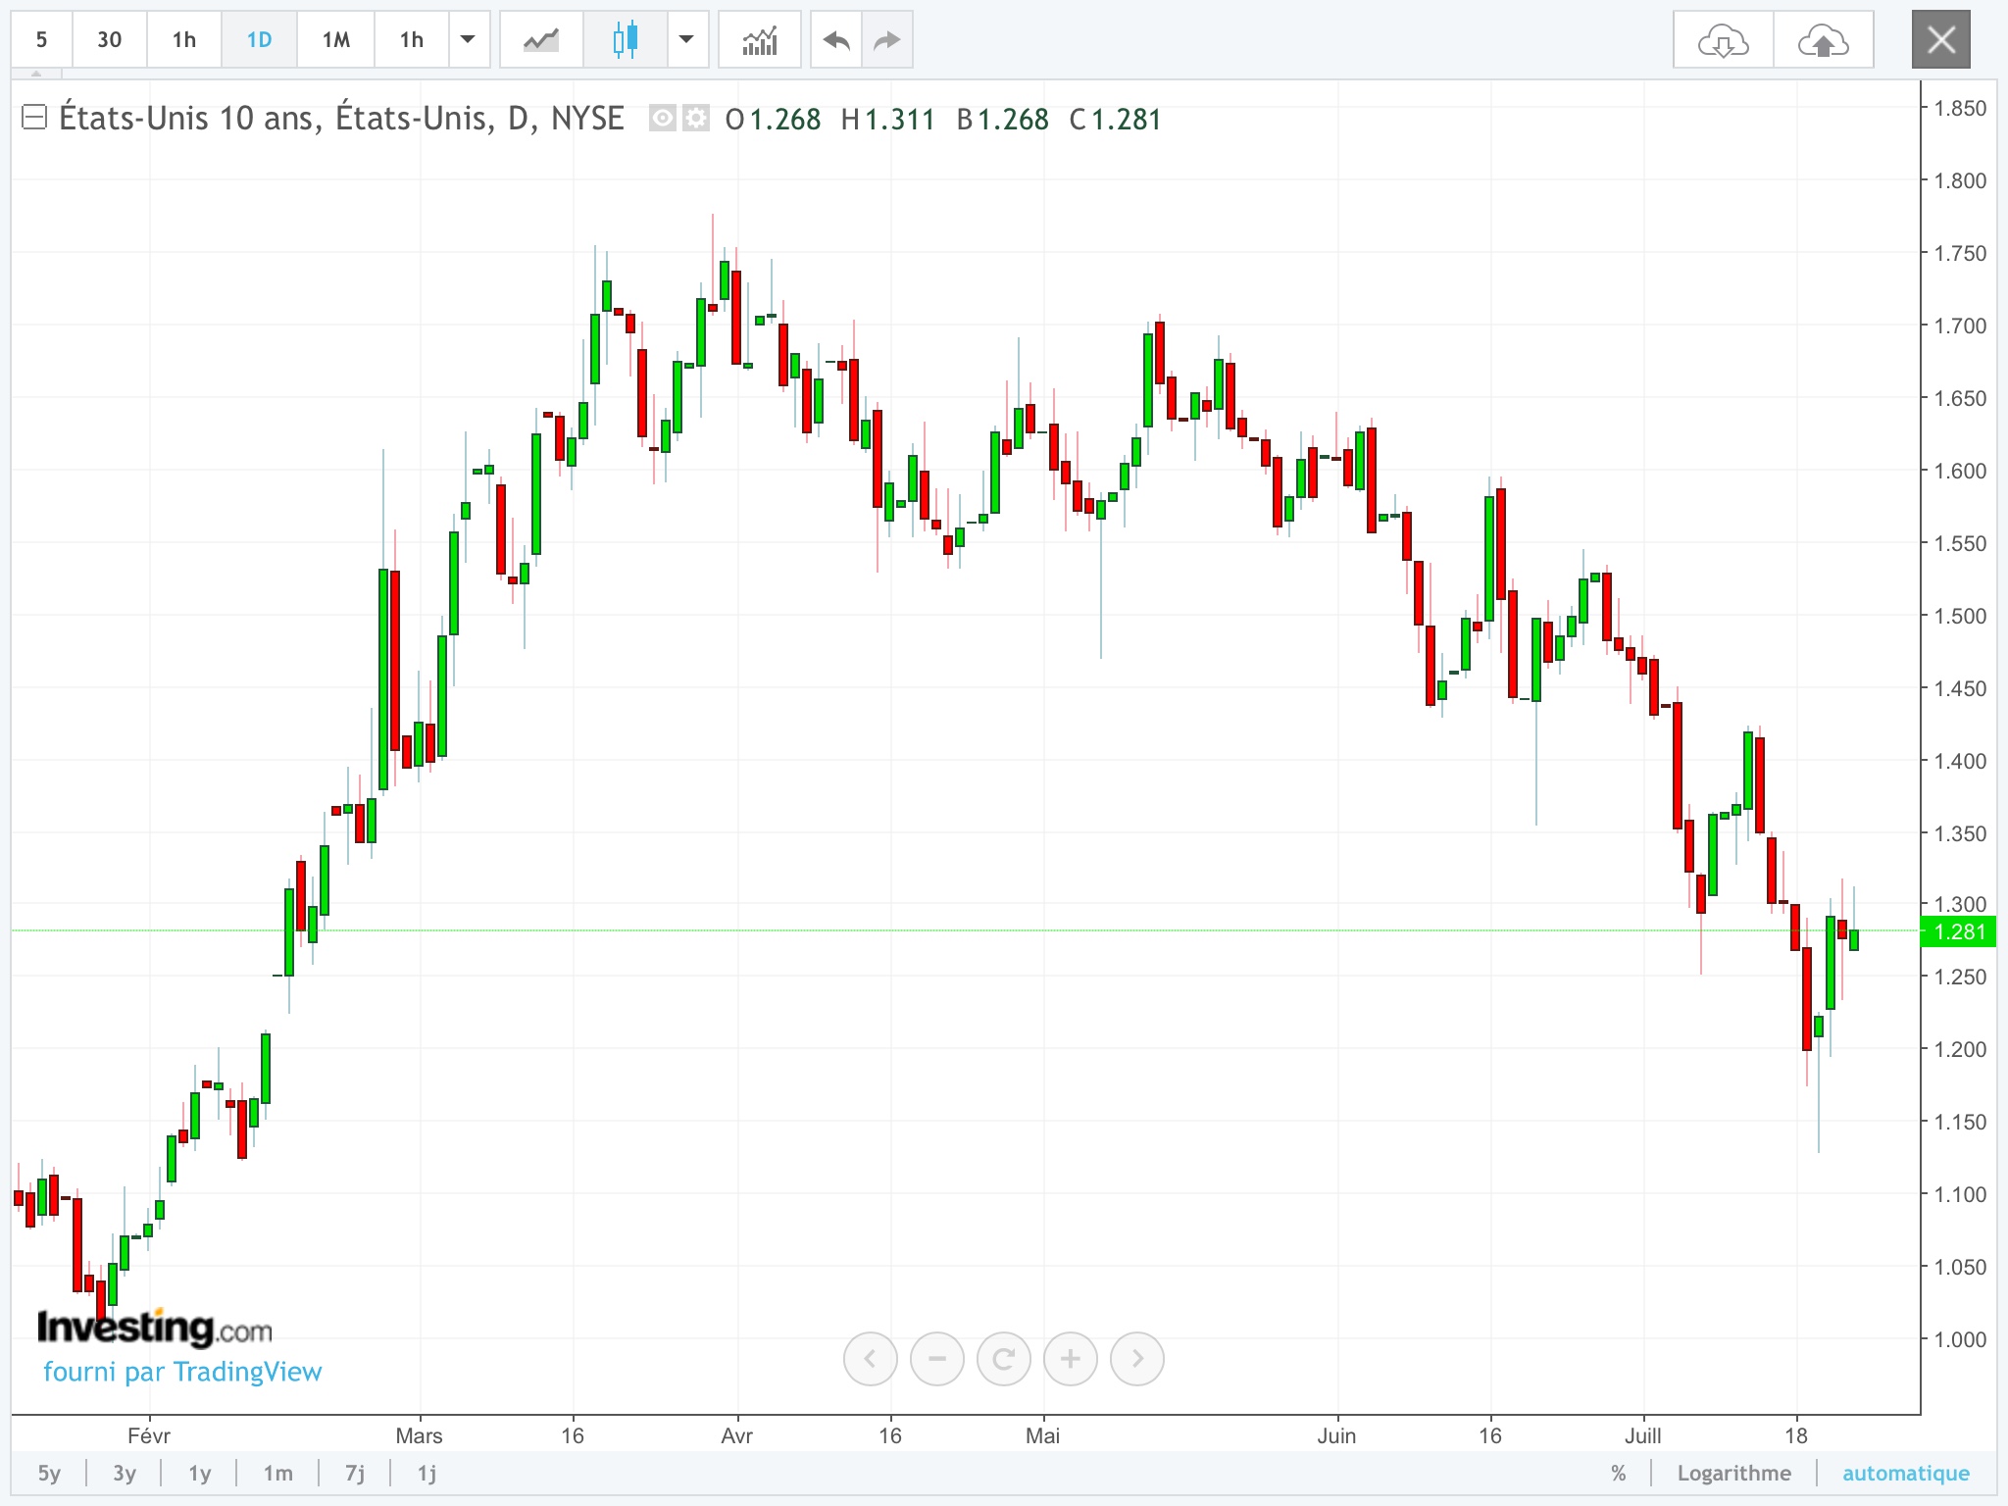The height and width of the screenshot is (1506, 2008).
Task: Click the undo arrow icon
Action: pyautogui.click(x=836, y=40)
